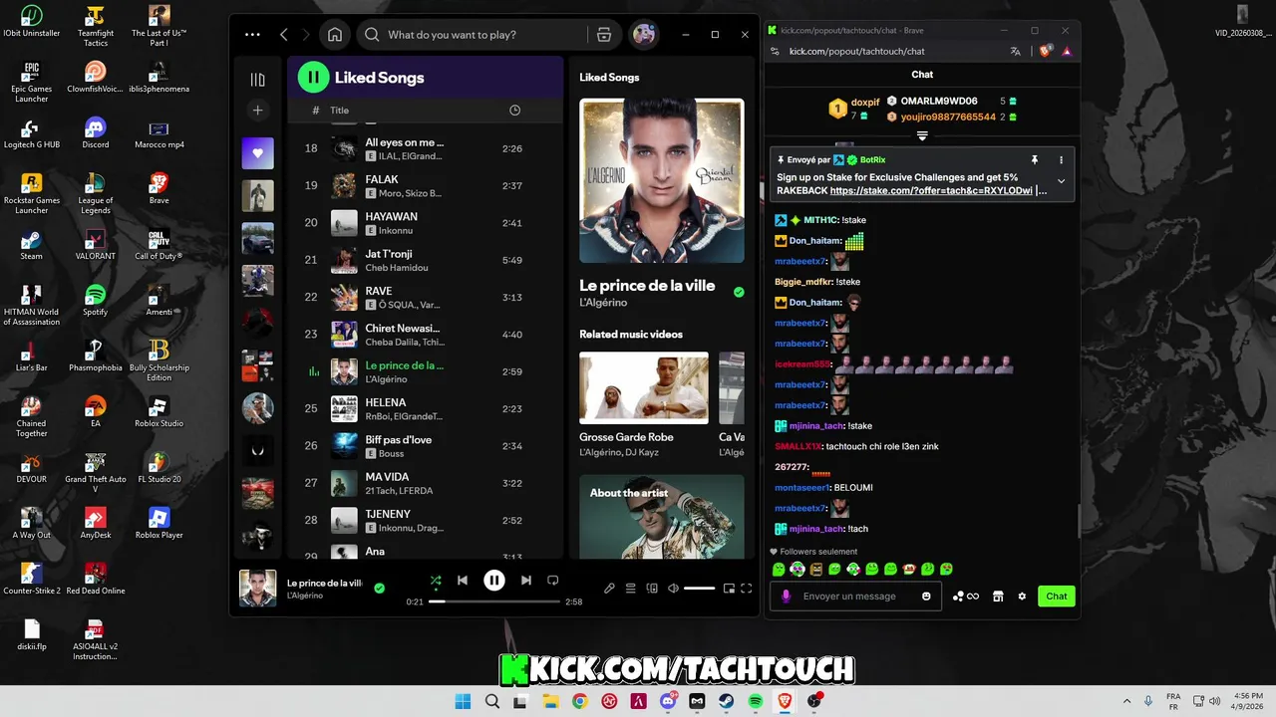Screen dimensions: 1276x717
Task: Collapse chat leaderboard arrow
Action: 922,135
